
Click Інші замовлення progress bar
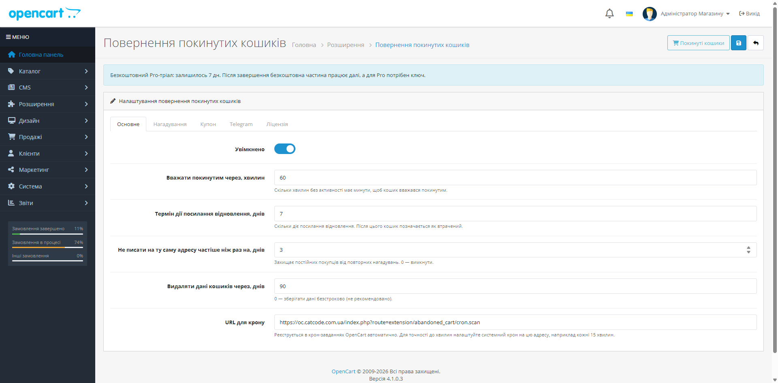47,261
